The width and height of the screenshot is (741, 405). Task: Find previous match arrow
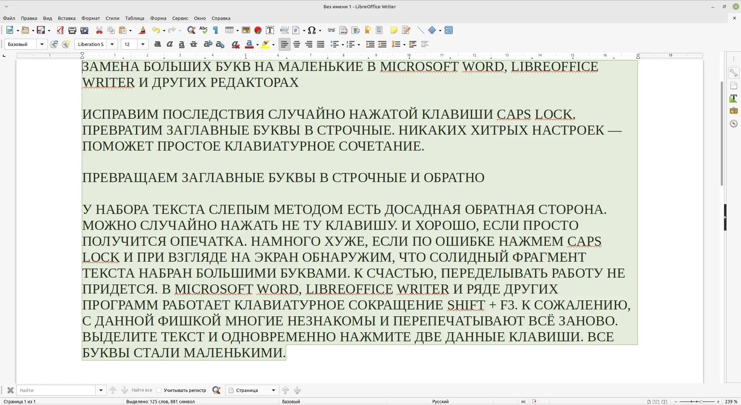pyautogui.click(x=113, y=390)
